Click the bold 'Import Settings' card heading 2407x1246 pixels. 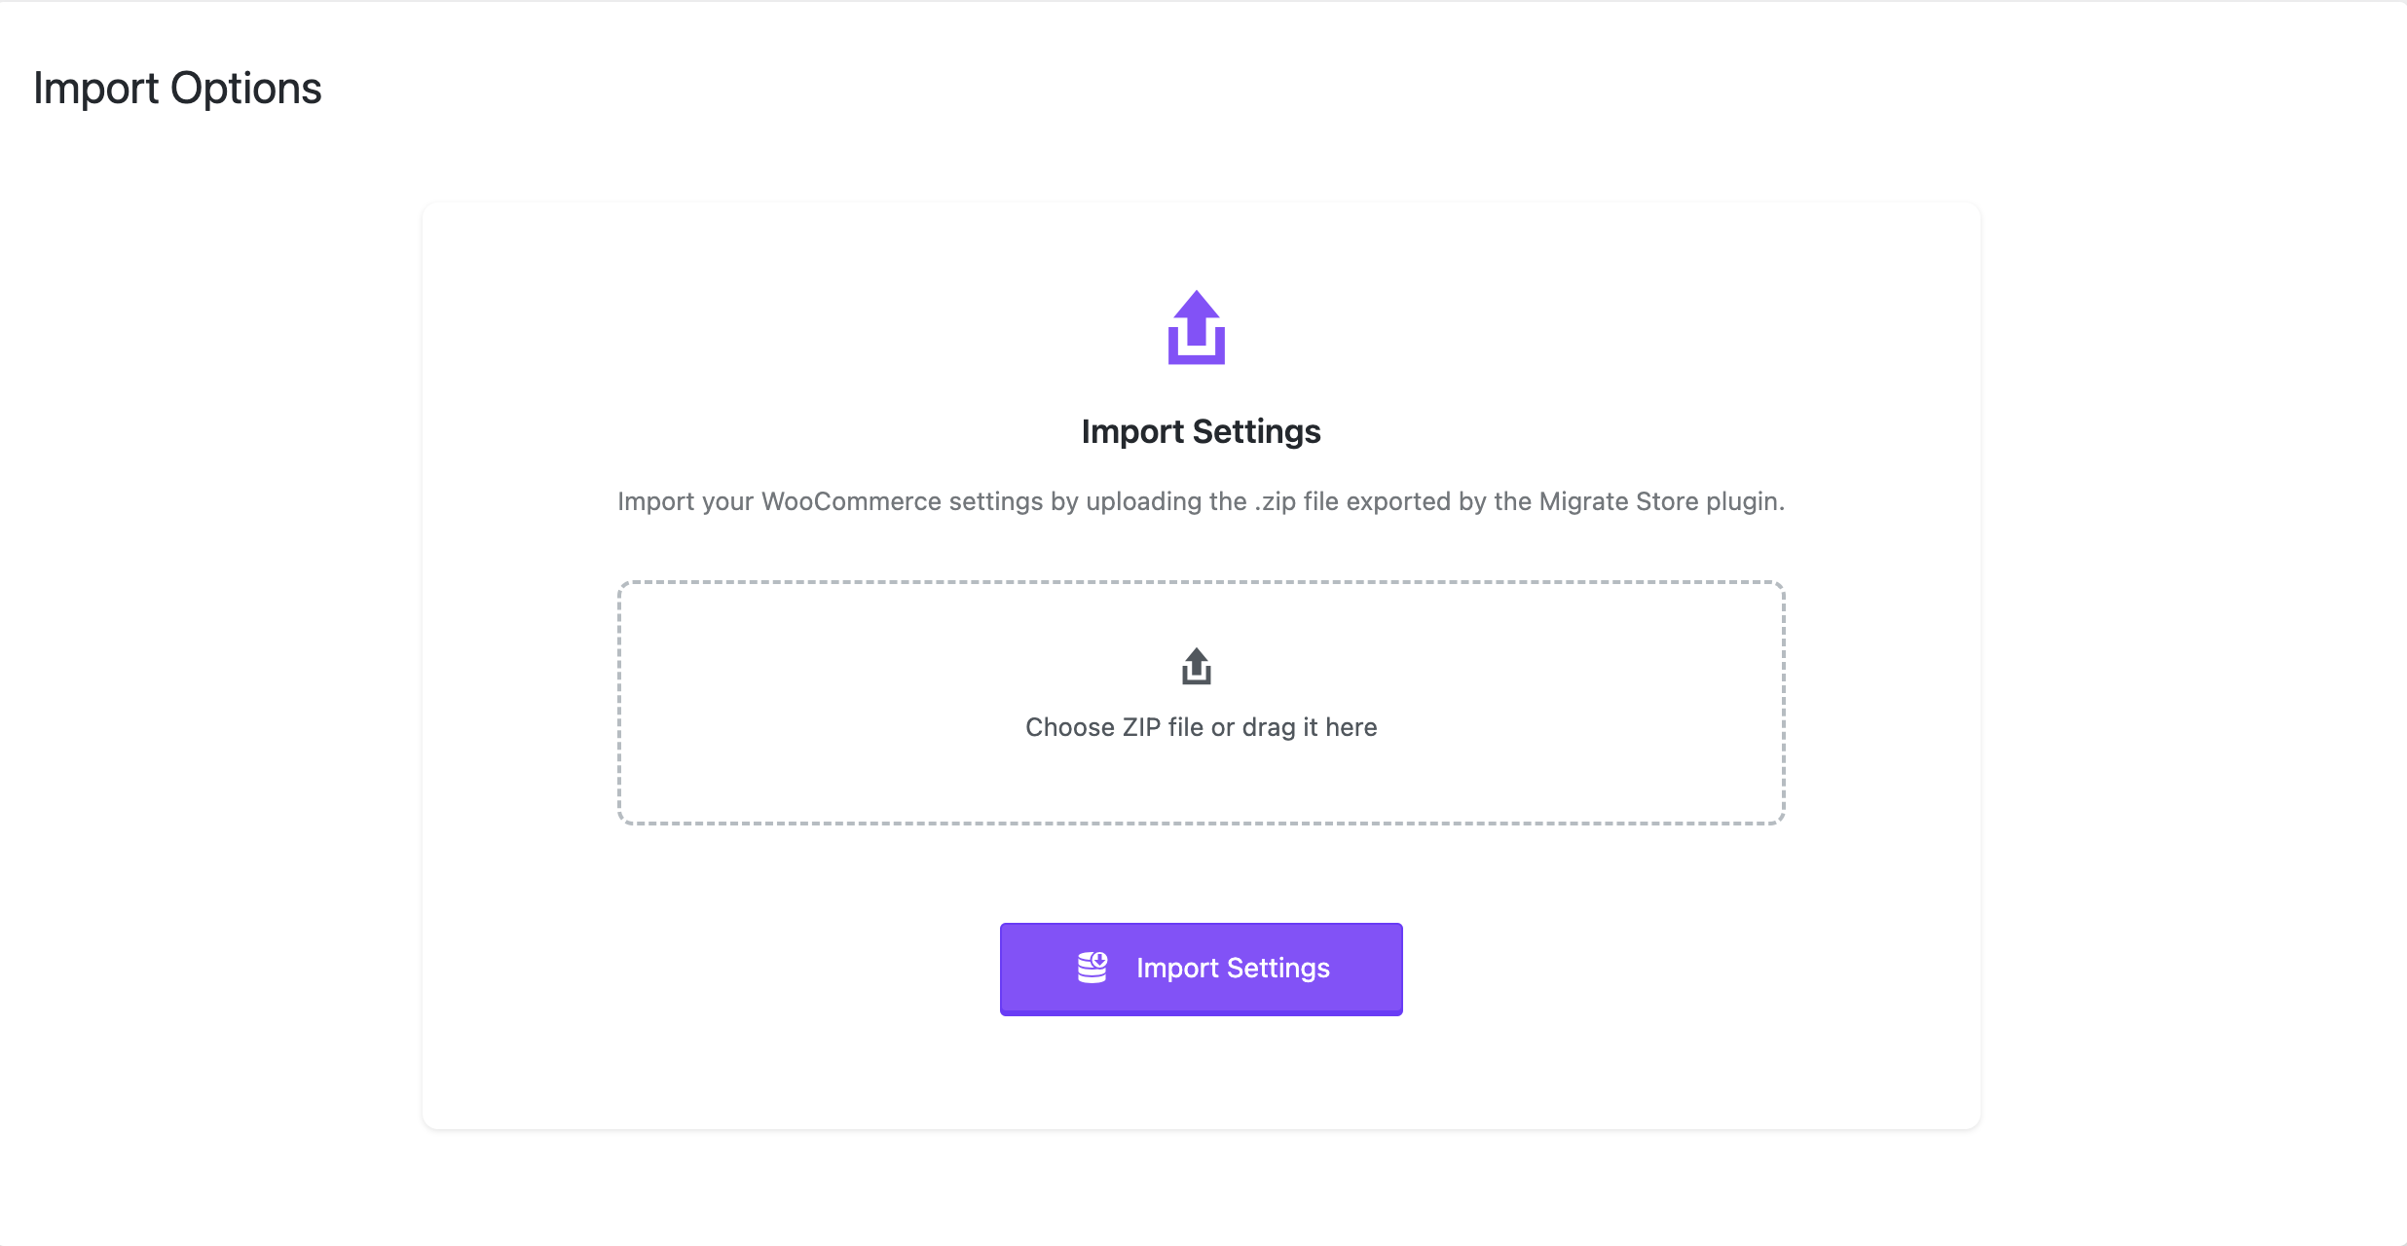point(1201,431)
